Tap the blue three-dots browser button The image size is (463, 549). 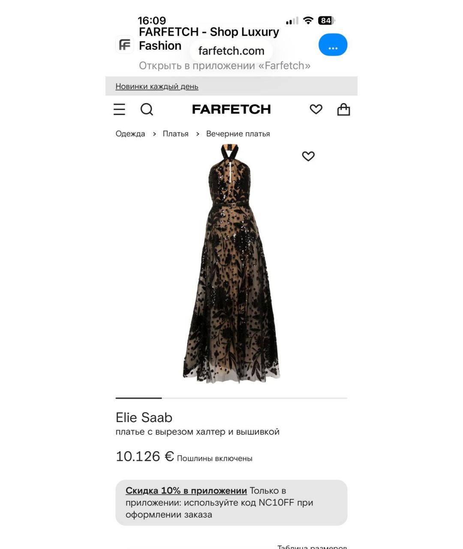point(333,45)
